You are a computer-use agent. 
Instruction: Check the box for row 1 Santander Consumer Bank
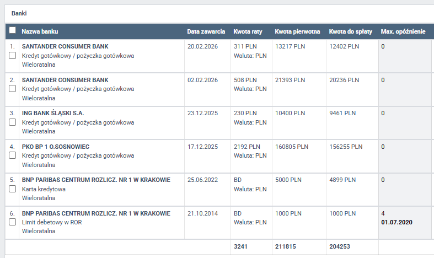tap(13, 55)
